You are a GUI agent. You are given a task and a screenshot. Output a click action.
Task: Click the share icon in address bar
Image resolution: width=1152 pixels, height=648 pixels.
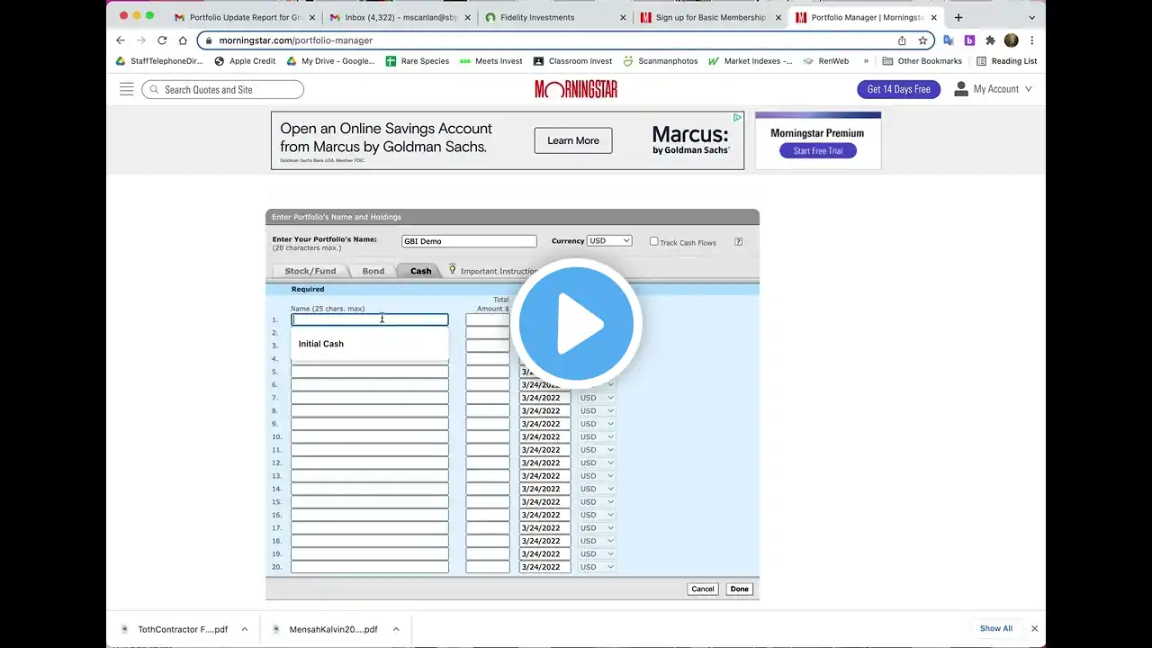(902, 40)
